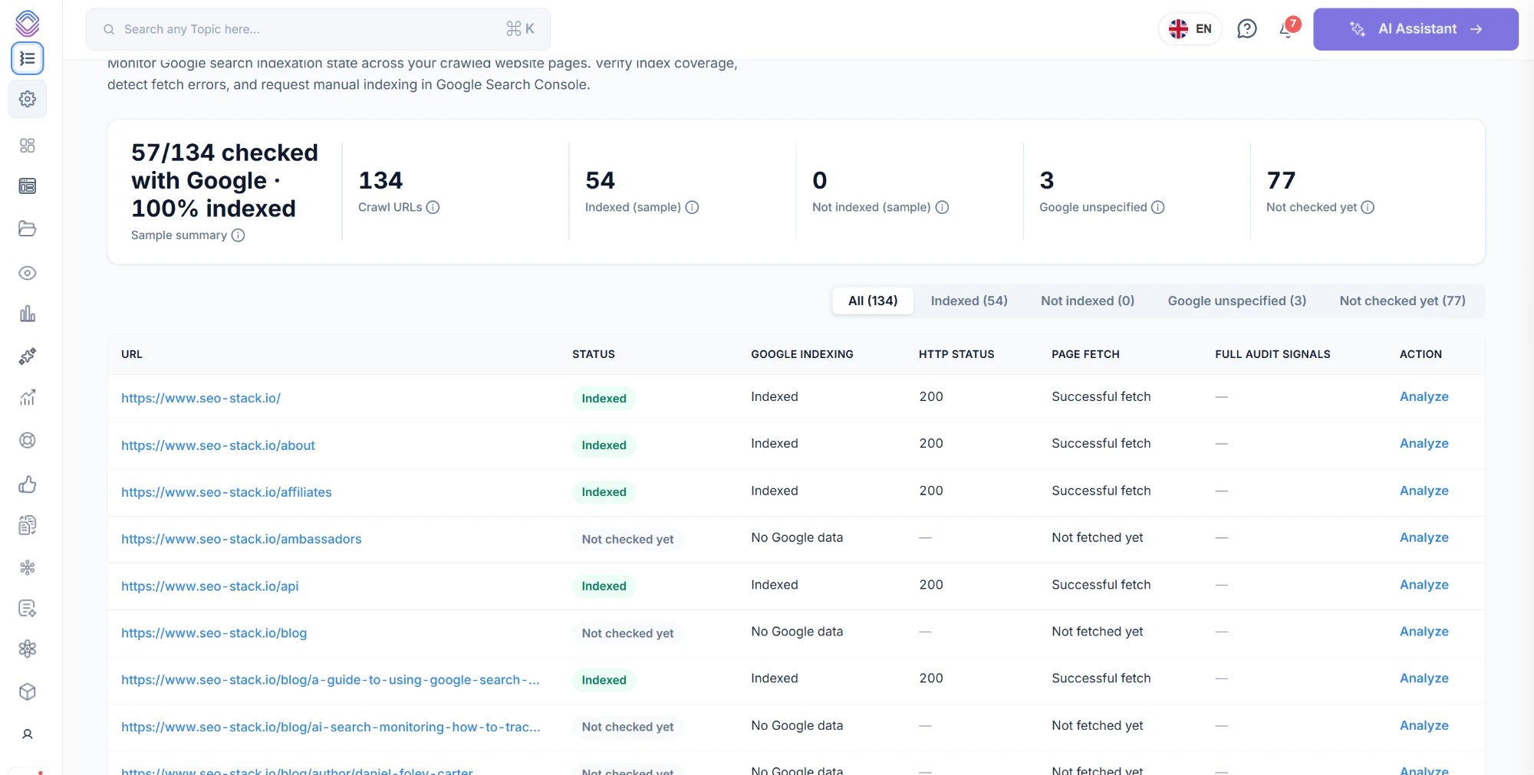
Task: Open the browser window layout icon
Action: pos(28,186)
